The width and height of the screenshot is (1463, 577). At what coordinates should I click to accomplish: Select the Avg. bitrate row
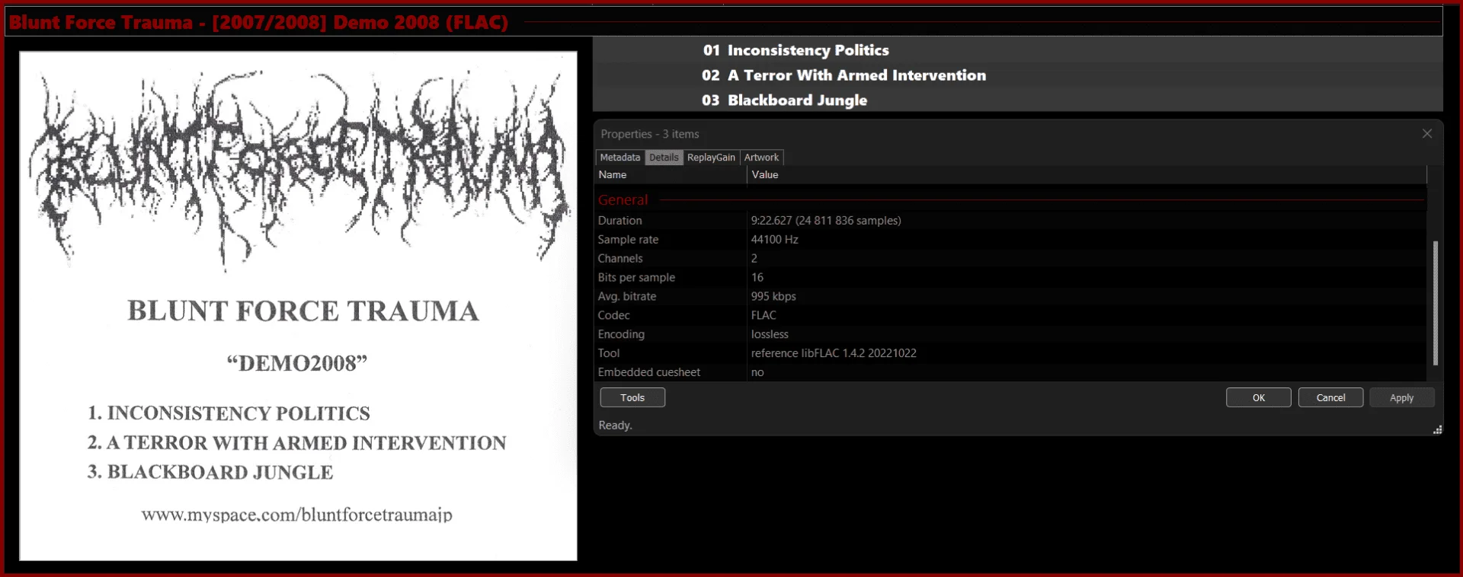(1010, 297)
